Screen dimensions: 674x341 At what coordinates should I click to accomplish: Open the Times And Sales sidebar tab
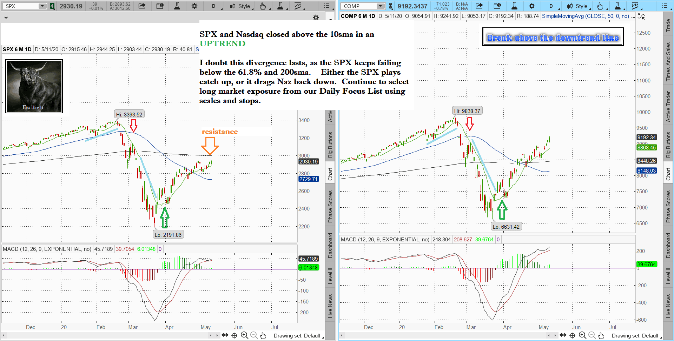[668, 62]
